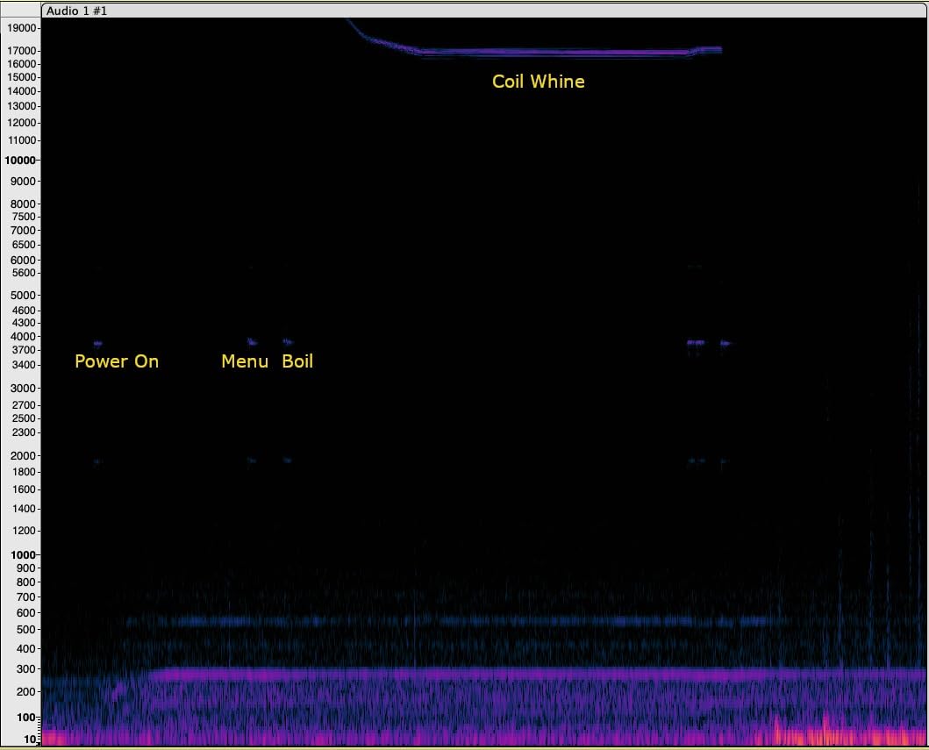The height and width of the screenshot is (750, 929).
Task: Click the 7500 Hz frequency scale label
Action: [23, 217]
